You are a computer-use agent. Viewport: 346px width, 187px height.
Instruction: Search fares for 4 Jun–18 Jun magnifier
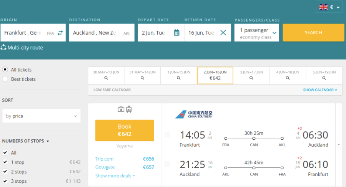click(x=288, y=78)
